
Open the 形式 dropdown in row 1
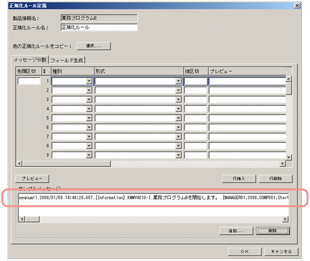(x=178, y=81)
